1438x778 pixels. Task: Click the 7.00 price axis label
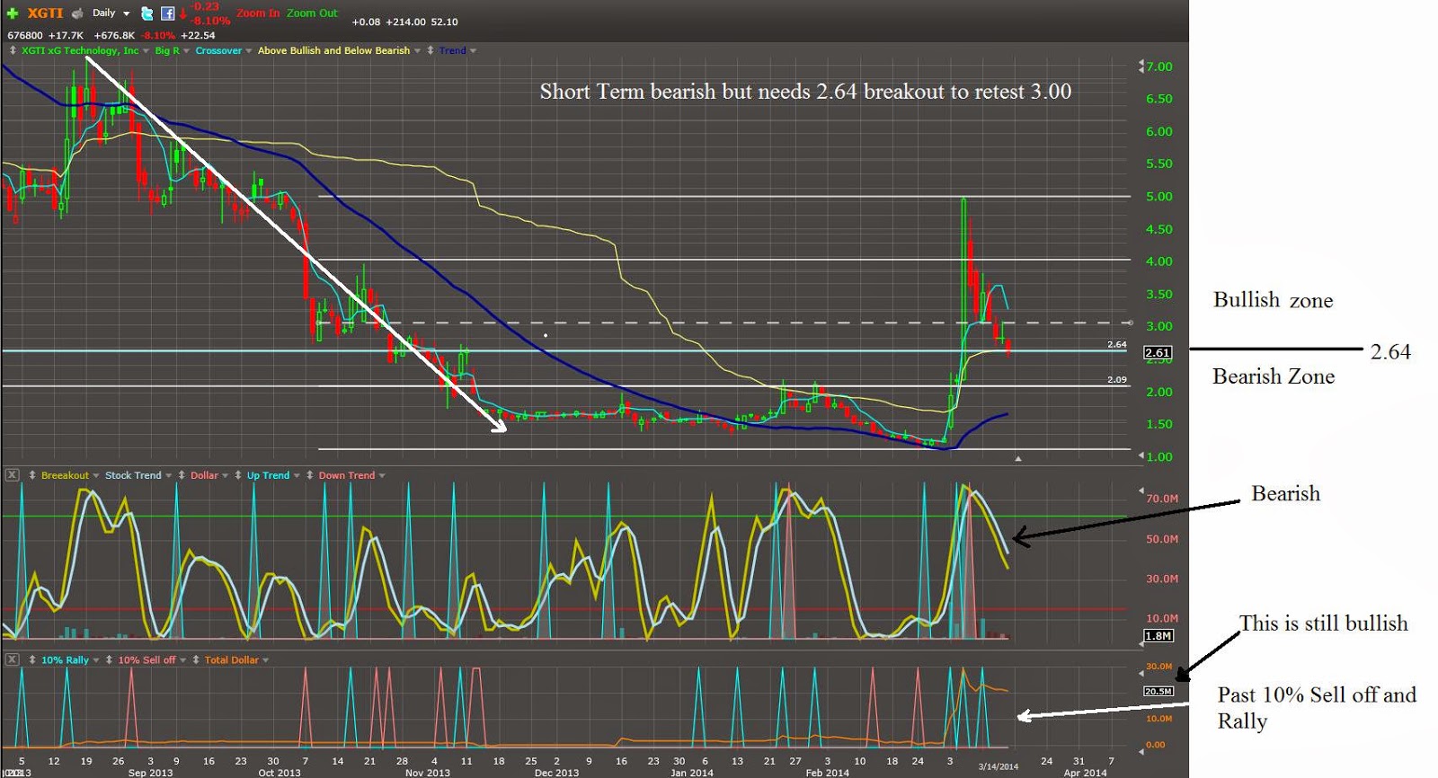[x=1159, y=66]
